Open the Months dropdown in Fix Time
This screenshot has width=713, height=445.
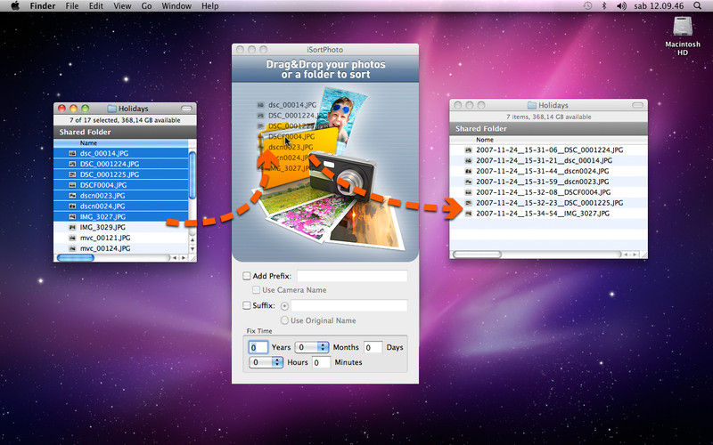[312, 347]
